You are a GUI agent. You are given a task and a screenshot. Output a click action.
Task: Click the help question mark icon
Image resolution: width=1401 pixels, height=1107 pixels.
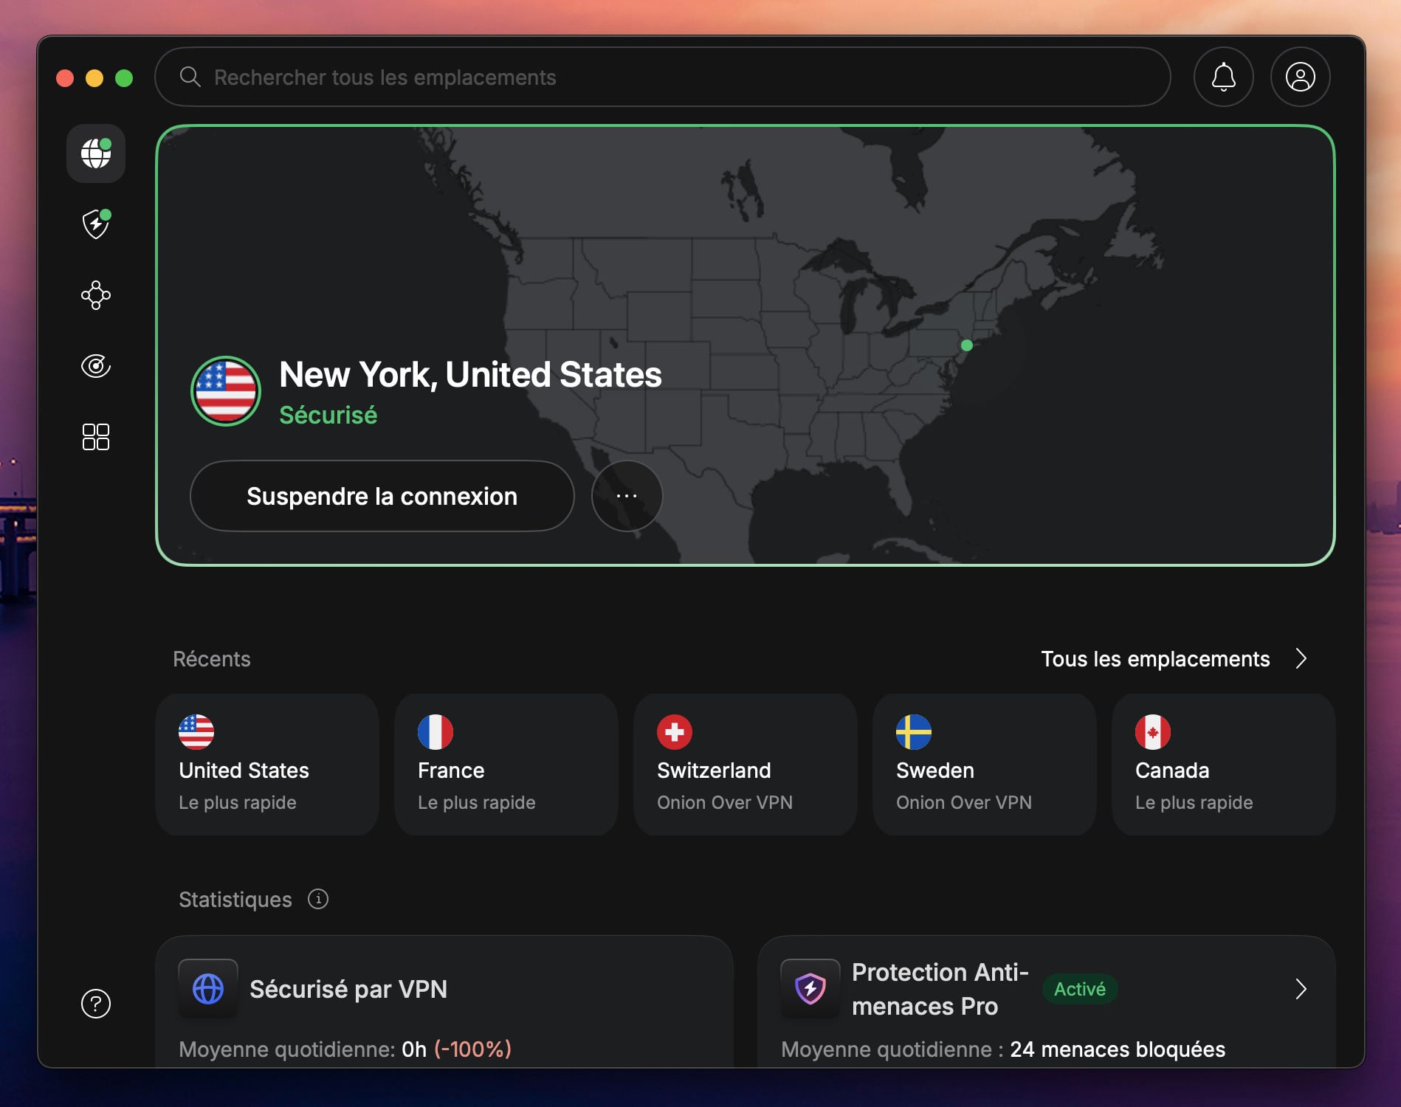tap(94, 1004)
